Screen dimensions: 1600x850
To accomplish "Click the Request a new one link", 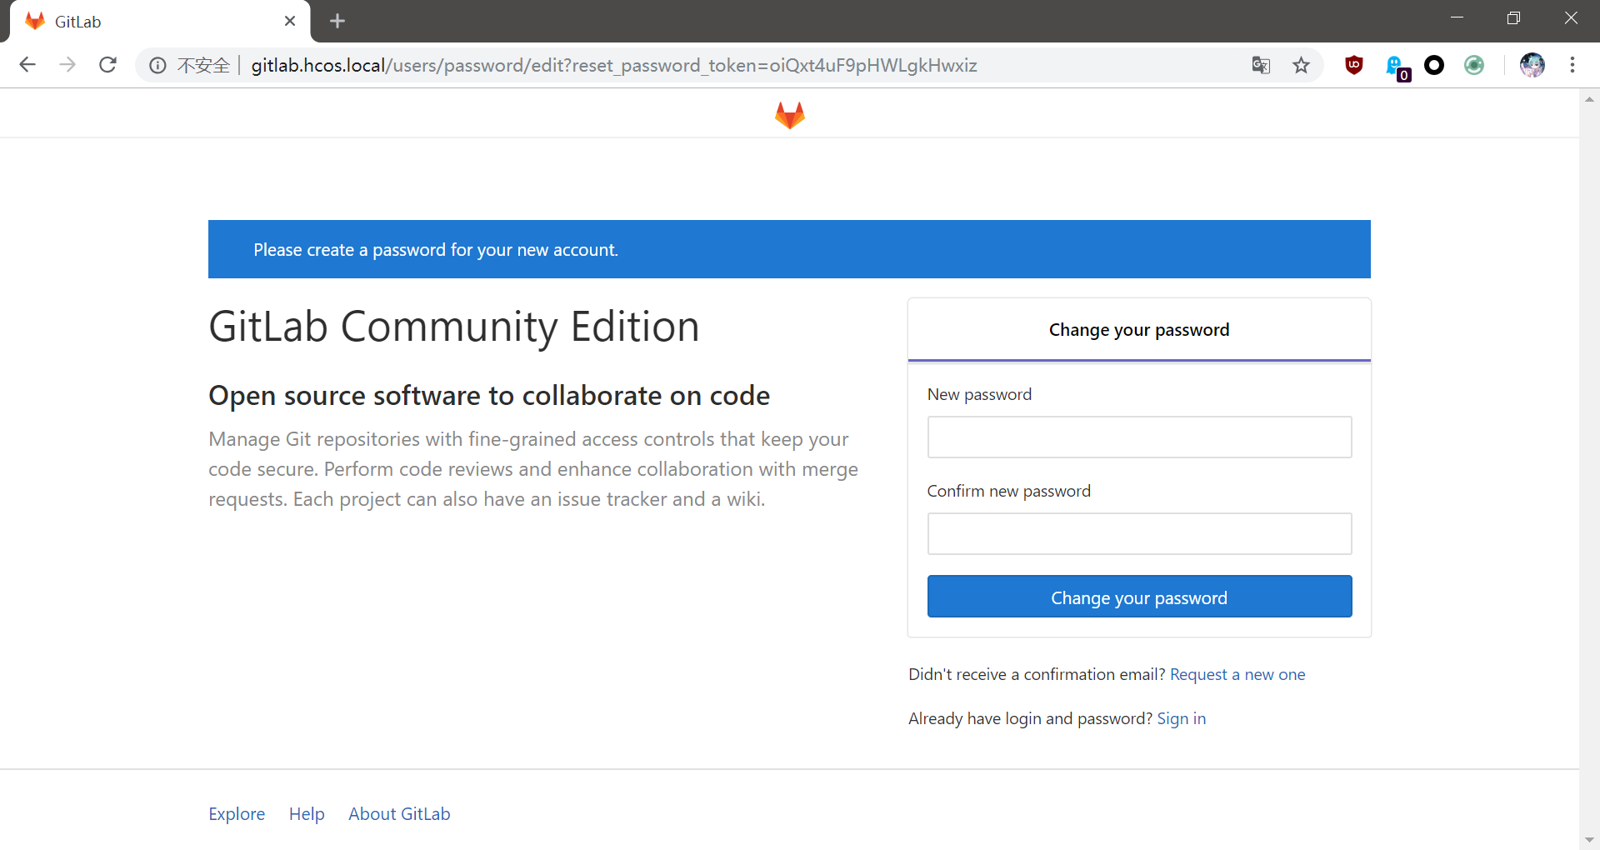I will tap(1237, 674).
